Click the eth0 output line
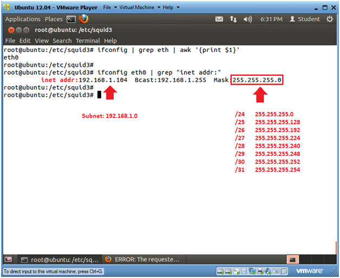 11,57
